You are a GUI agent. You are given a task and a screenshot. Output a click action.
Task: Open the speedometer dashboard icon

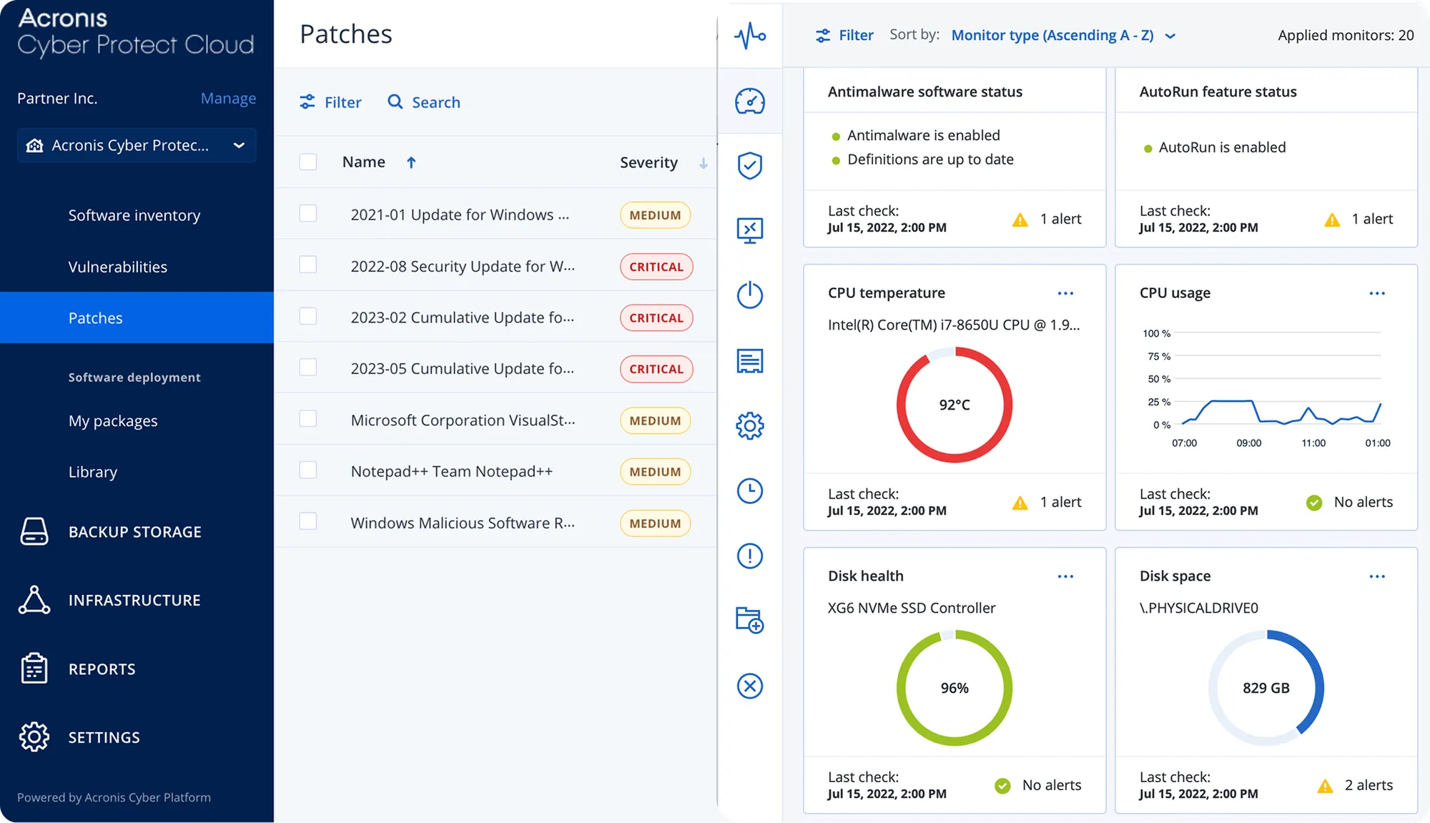pos(749,101)
